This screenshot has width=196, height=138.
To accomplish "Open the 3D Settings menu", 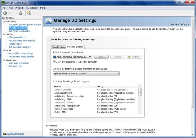I will [x=32, y=8].
